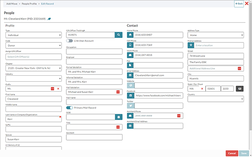Open the Industry dropdown
252x157 pixels.
(34, 79)
